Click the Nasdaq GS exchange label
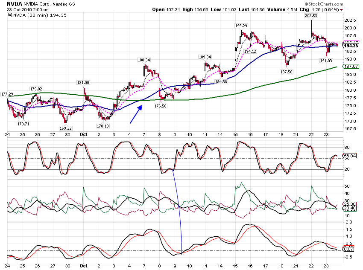The image size is (363, 270). [x=64, y=4]
